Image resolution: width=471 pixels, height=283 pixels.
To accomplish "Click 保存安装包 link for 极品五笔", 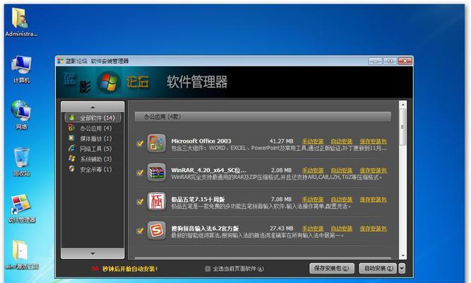I will pyautogui.click(x=373, y=200).
